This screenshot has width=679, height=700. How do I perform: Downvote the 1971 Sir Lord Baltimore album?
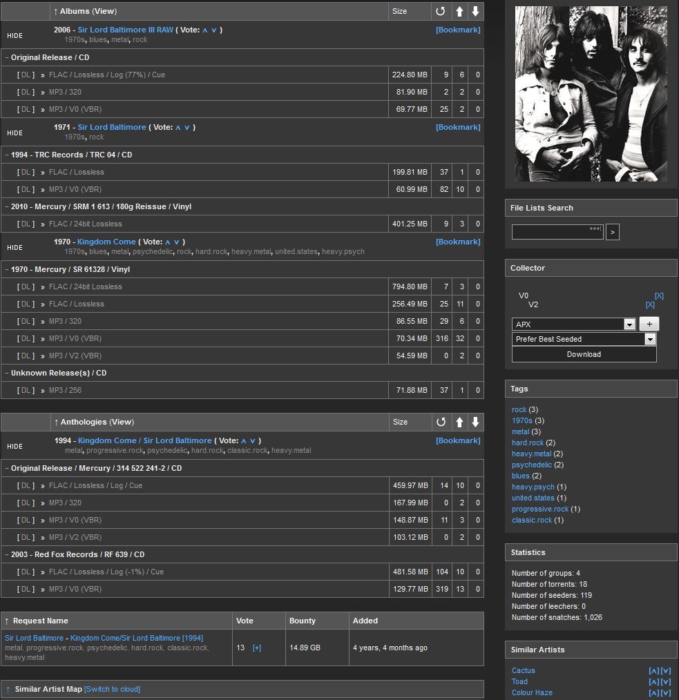tap(187, 127)
